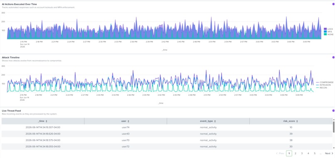Click risk score 30 in user72 row
The image size is (335, 158).
291,146
